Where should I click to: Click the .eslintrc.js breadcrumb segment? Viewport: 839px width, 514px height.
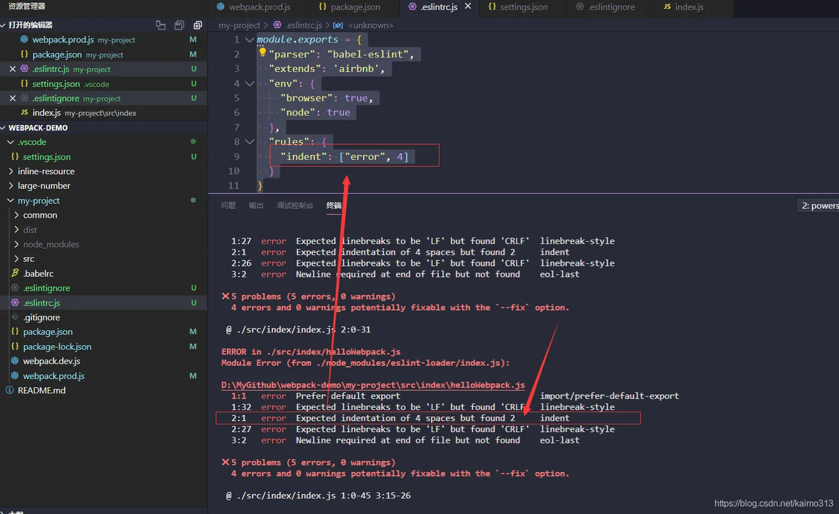click(x=303, y=25)
